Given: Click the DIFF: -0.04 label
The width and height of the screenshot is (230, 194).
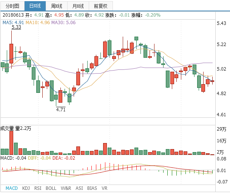Looking at the screenshot, I should click(x=39, y=158).
